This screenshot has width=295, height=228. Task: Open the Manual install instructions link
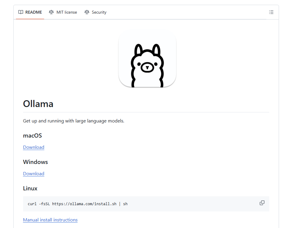coord(50,220)
